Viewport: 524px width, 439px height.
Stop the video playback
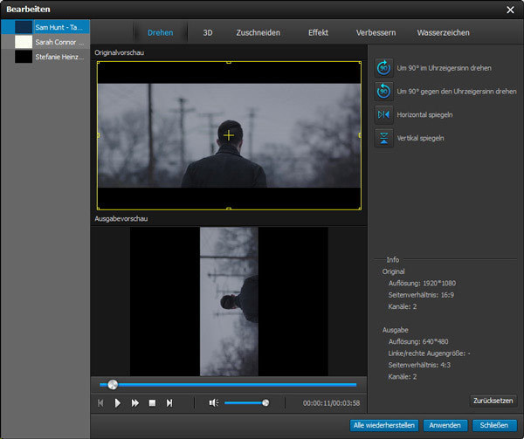point(152,403)
